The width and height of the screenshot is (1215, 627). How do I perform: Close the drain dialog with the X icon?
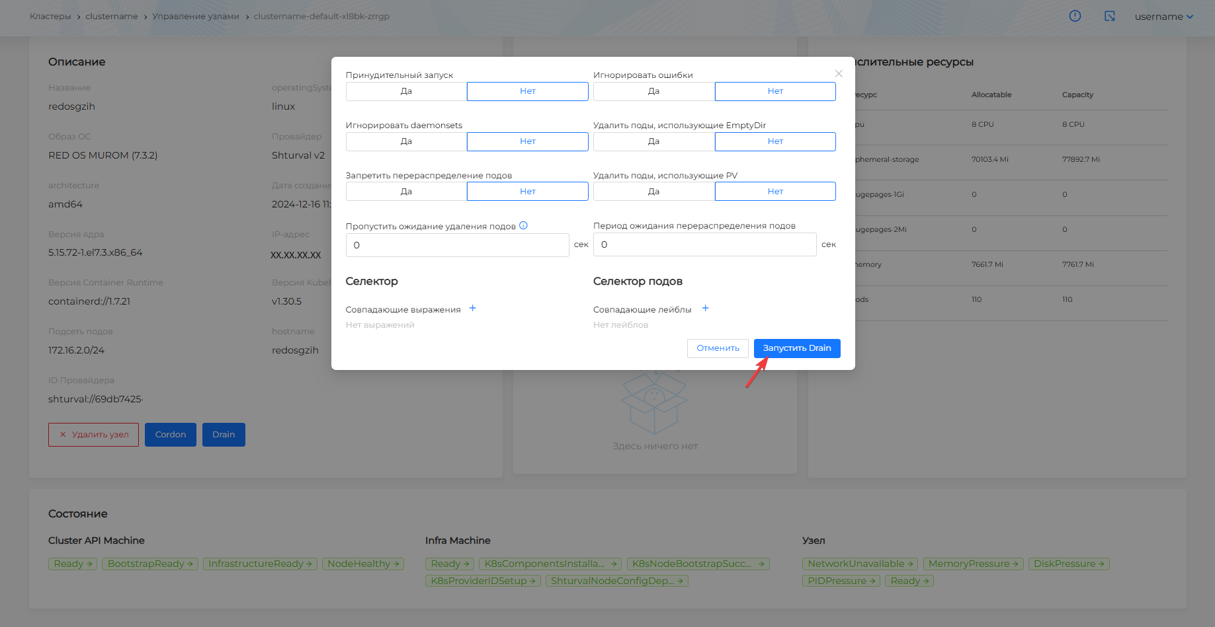(x=838, y=73)
